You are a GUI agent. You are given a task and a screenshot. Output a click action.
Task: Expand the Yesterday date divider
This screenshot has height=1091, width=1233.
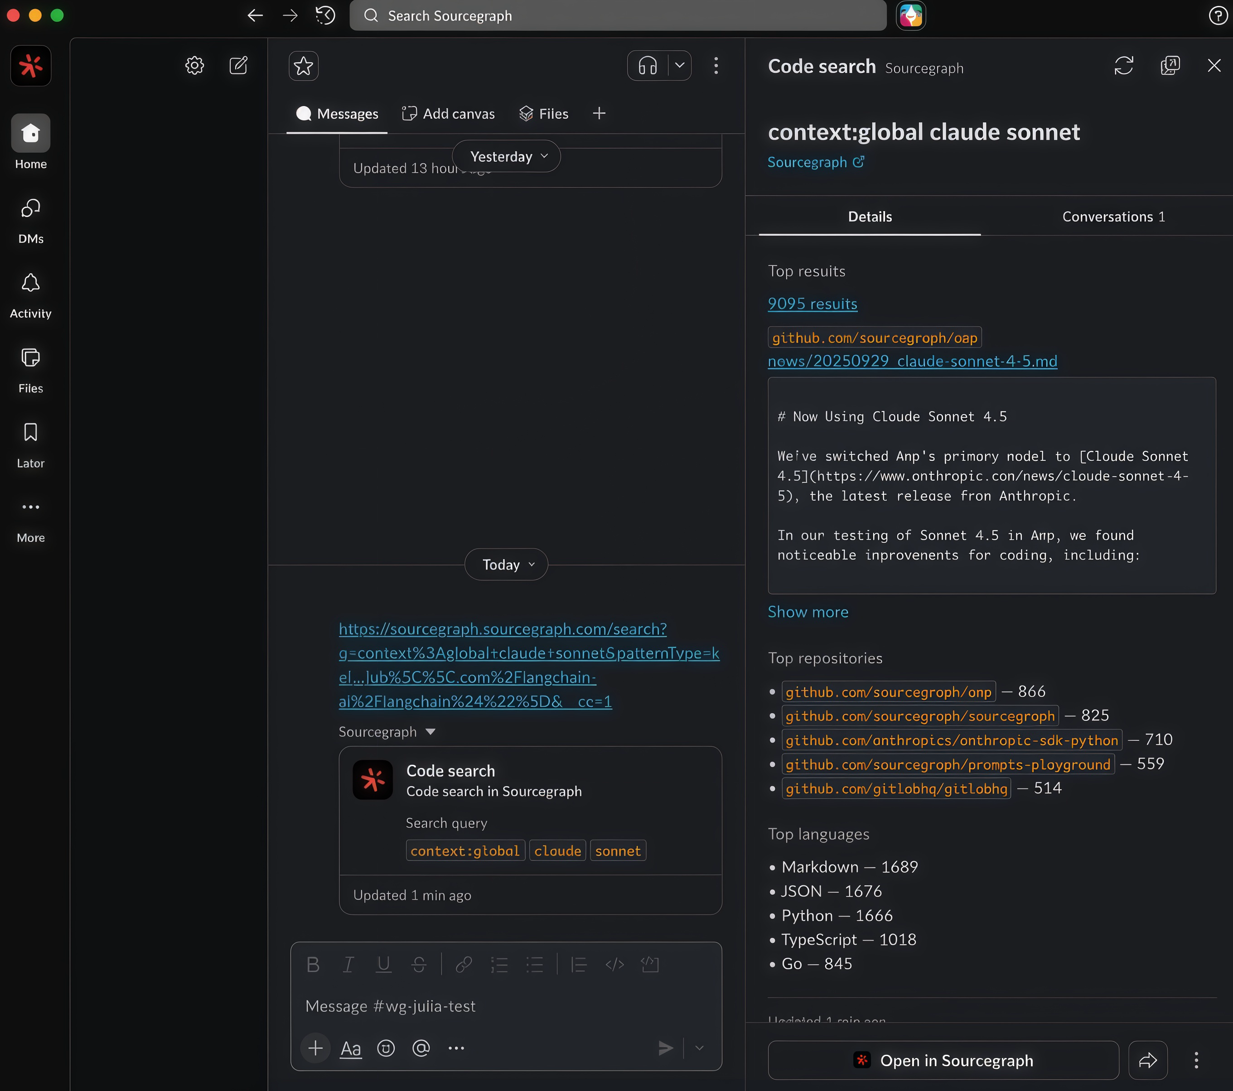coord(506,155)
